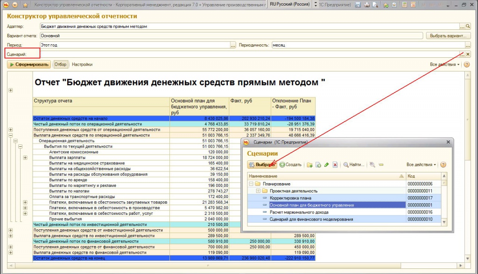Click the print icon in title bar
Image resolution: width=478 pixels, height=274 pixels.
click(367, 5)
